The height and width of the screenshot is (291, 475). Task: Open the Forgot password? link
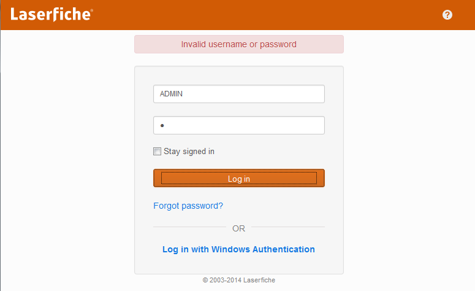click(188, 206)
